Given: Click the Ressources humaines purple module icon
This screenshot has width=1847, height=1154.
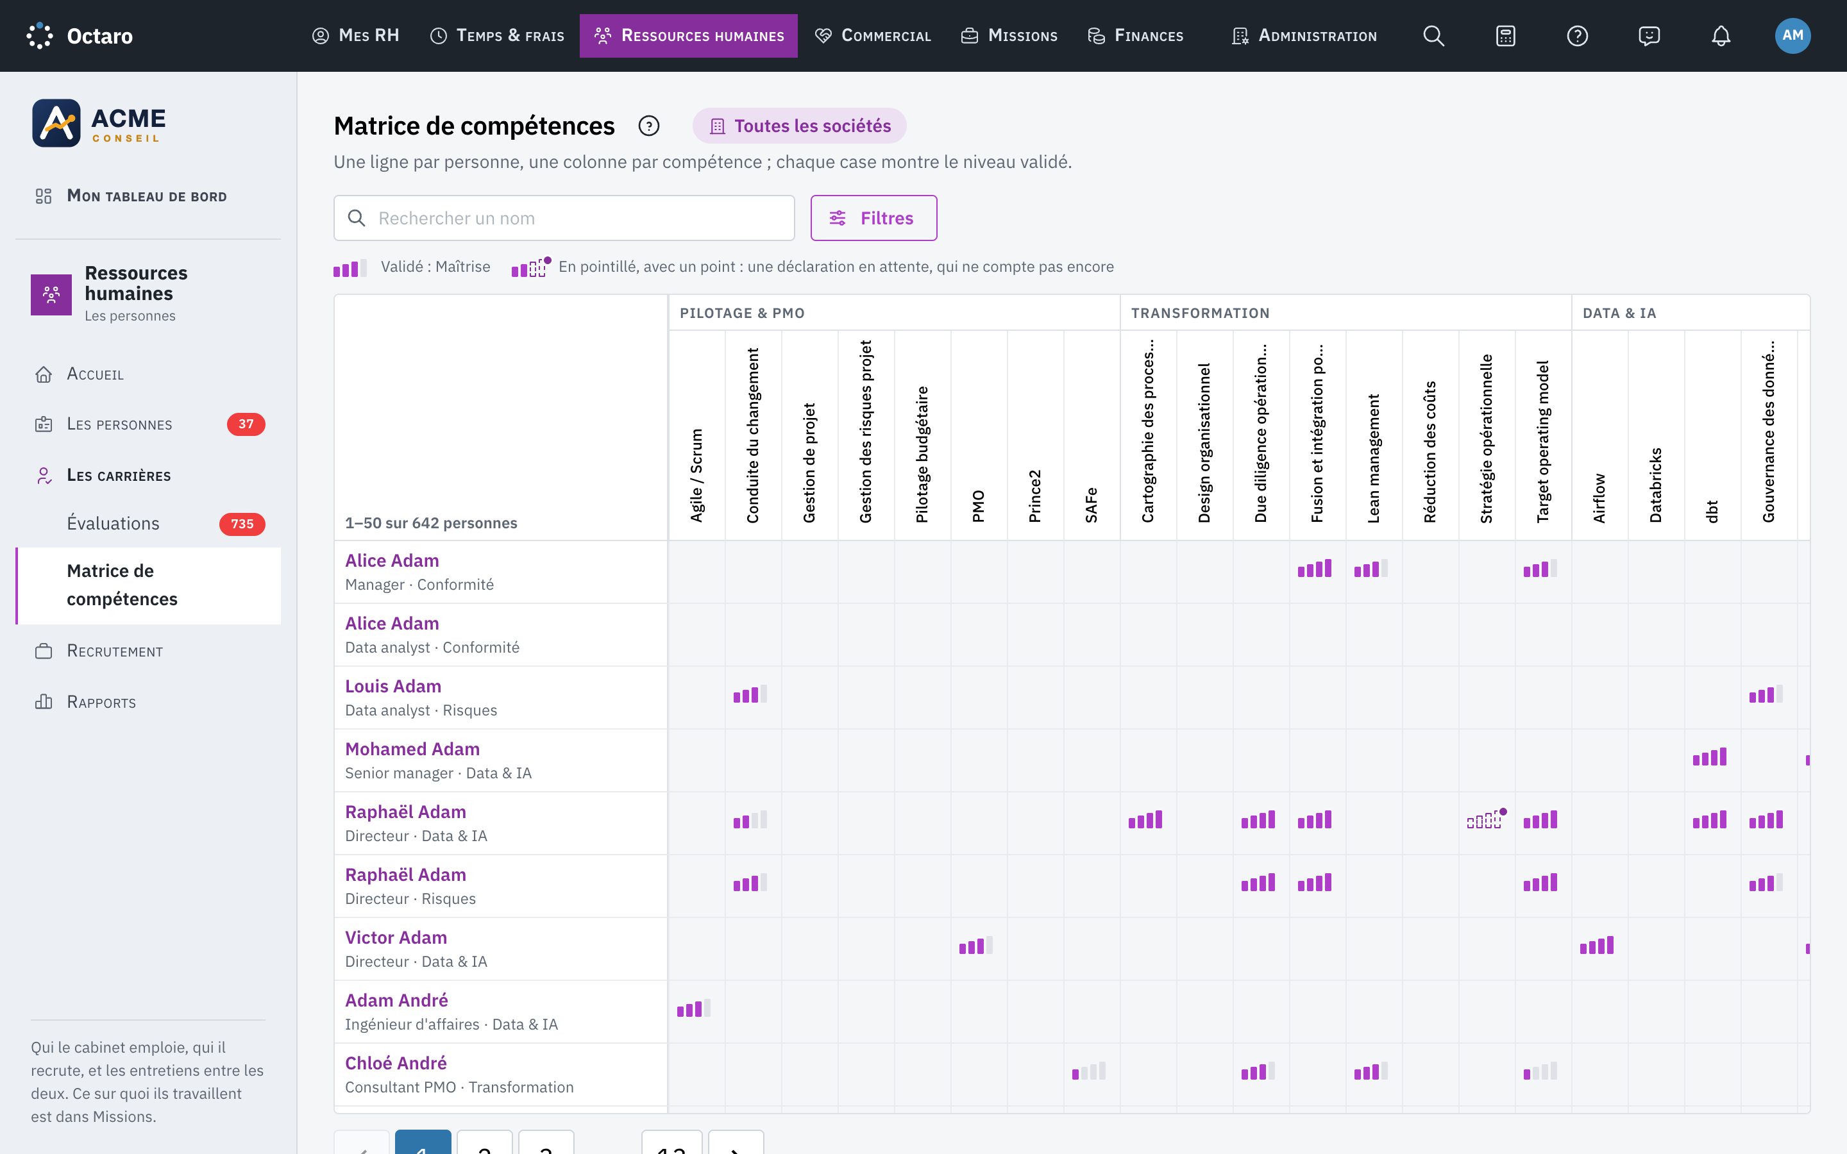Looking at the screenshot, I should [x=51, y=295].
